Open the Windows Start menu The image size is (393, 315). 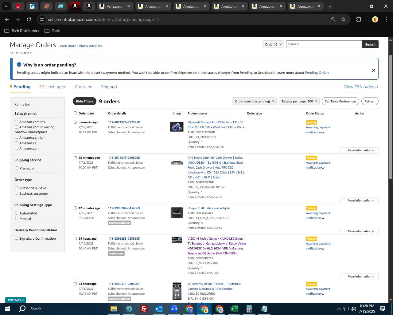(x=7, y=309)
